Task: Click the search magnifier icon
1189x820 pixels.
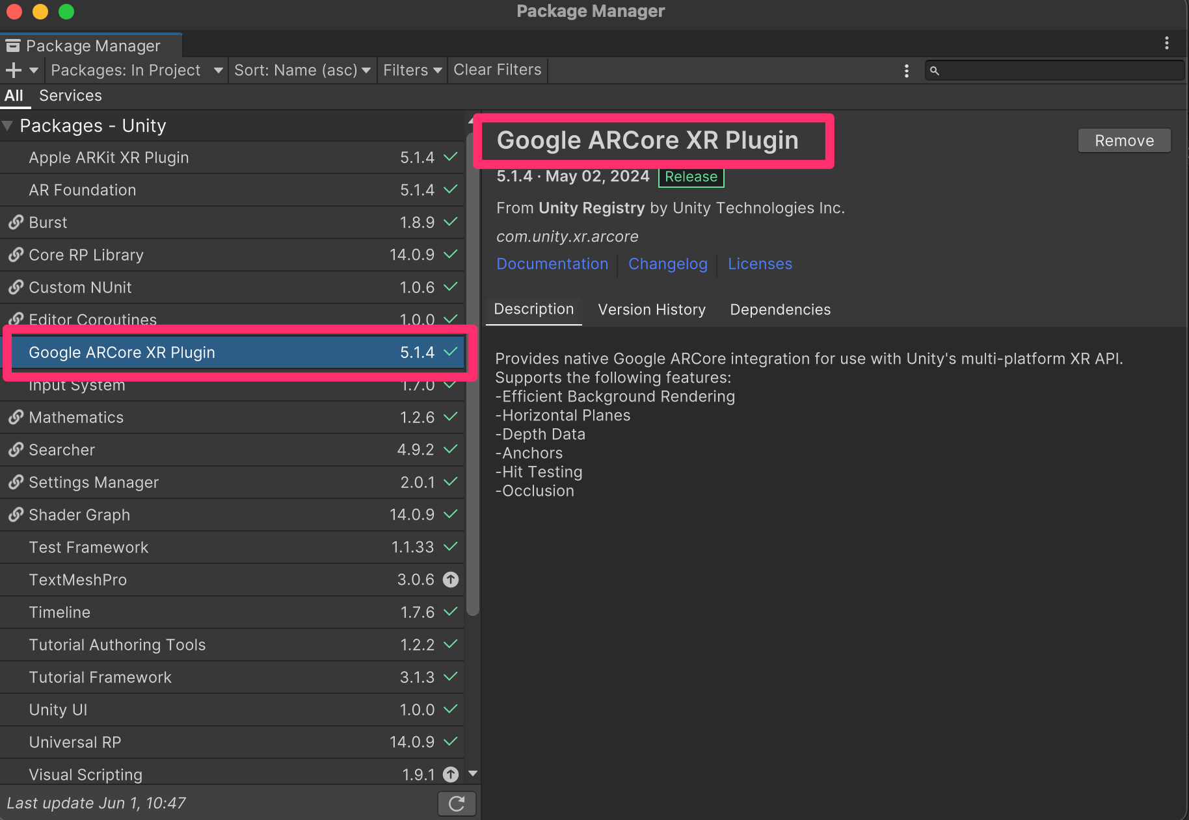Action: point(935,71)
